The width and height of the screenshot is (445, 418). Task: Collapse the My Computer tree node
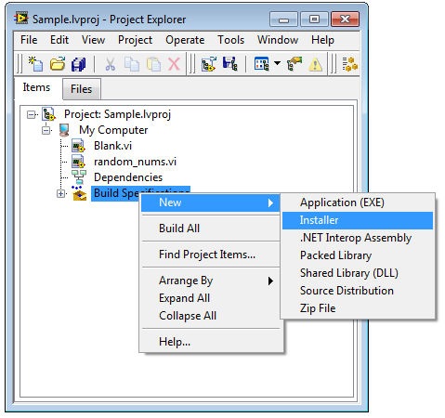pos(46,131)
